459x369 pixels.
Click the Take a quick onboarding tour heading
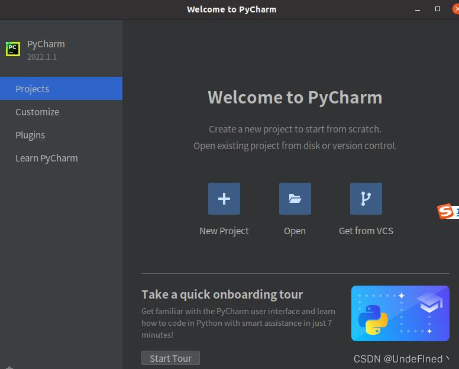coord(222,294)
